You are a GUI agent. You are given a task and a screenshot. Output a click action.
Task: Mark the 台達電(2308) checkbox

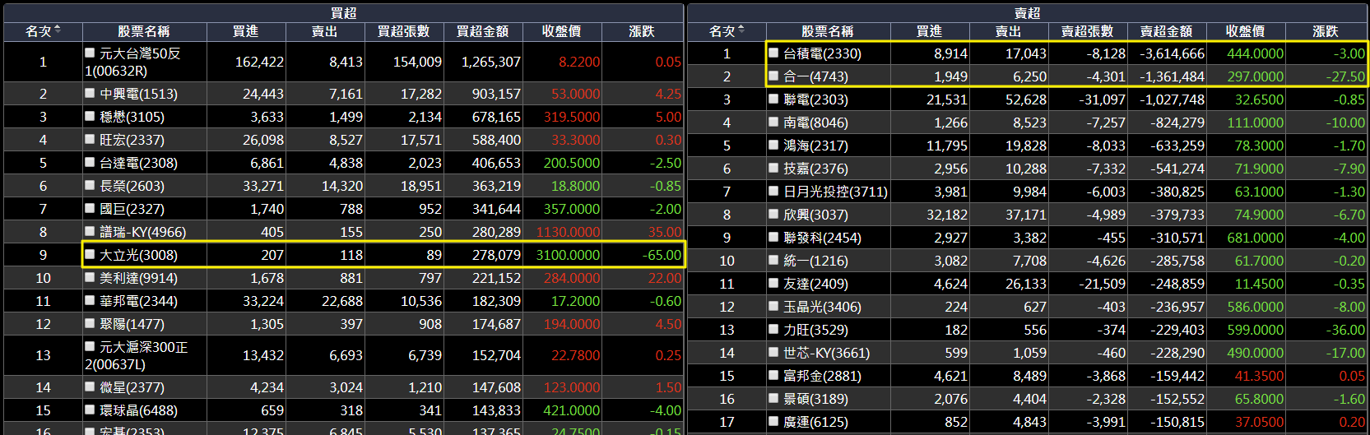pyautogui.click(x=90, y=163)
